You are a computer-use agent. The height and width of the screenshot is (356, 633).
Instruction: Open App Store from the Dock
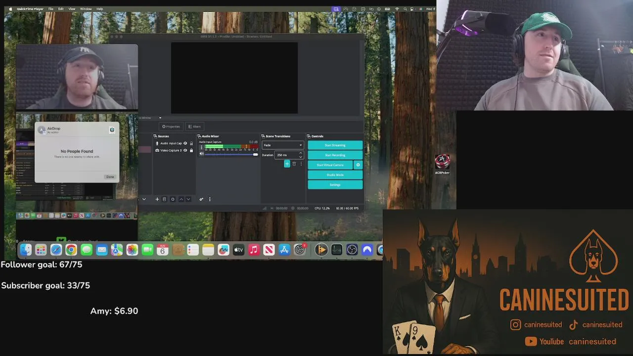point(284,250)
